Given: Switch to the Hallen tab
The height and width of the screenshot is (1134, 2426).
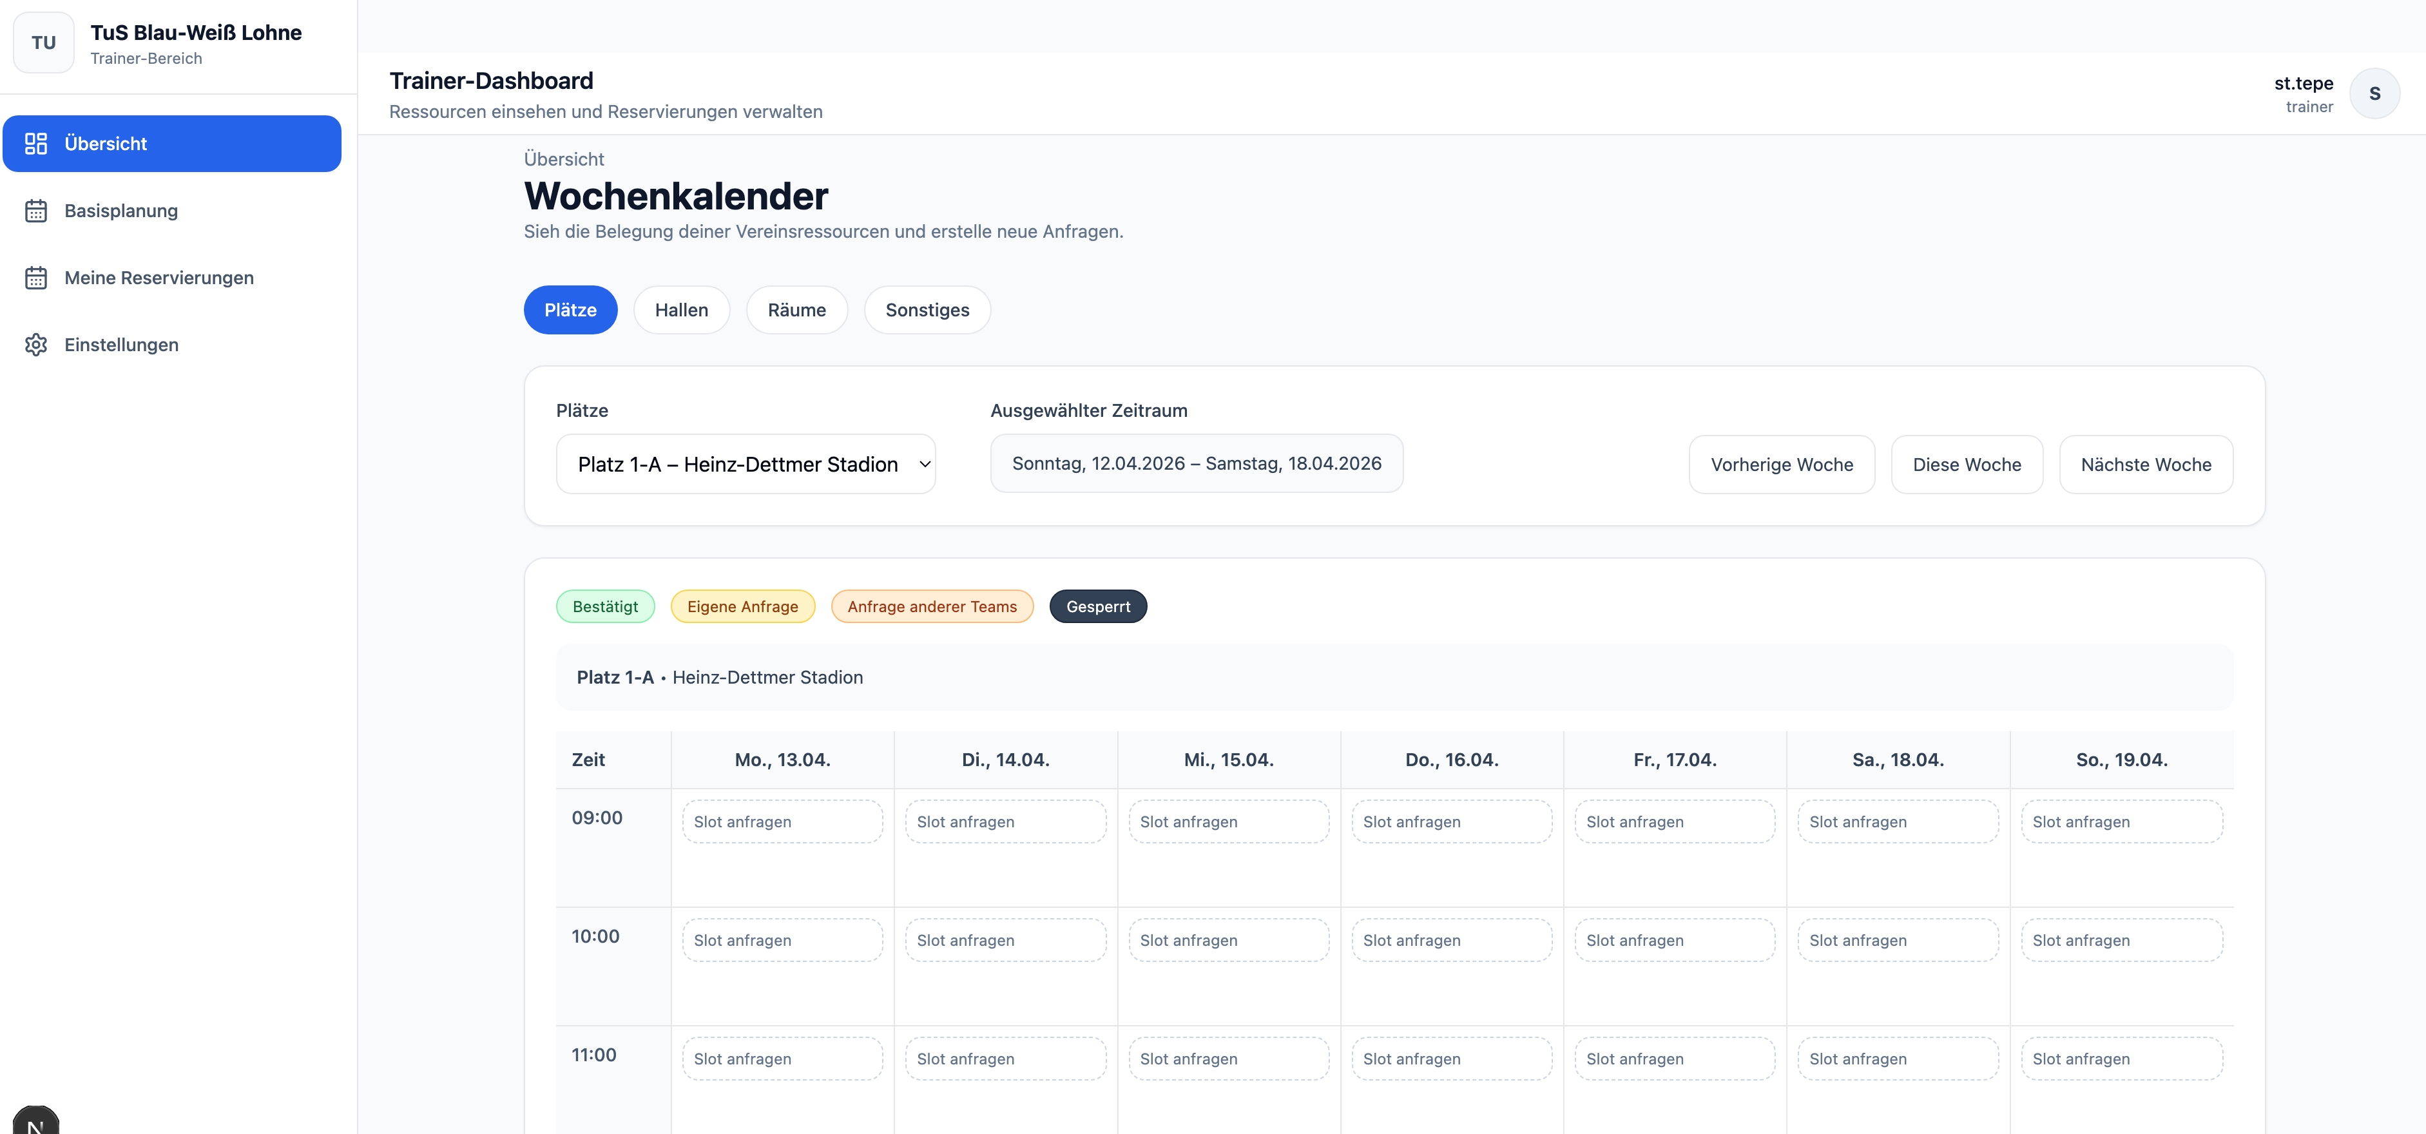Looking at the screenshot, I should pyautogui.click(x=682, y=310).
